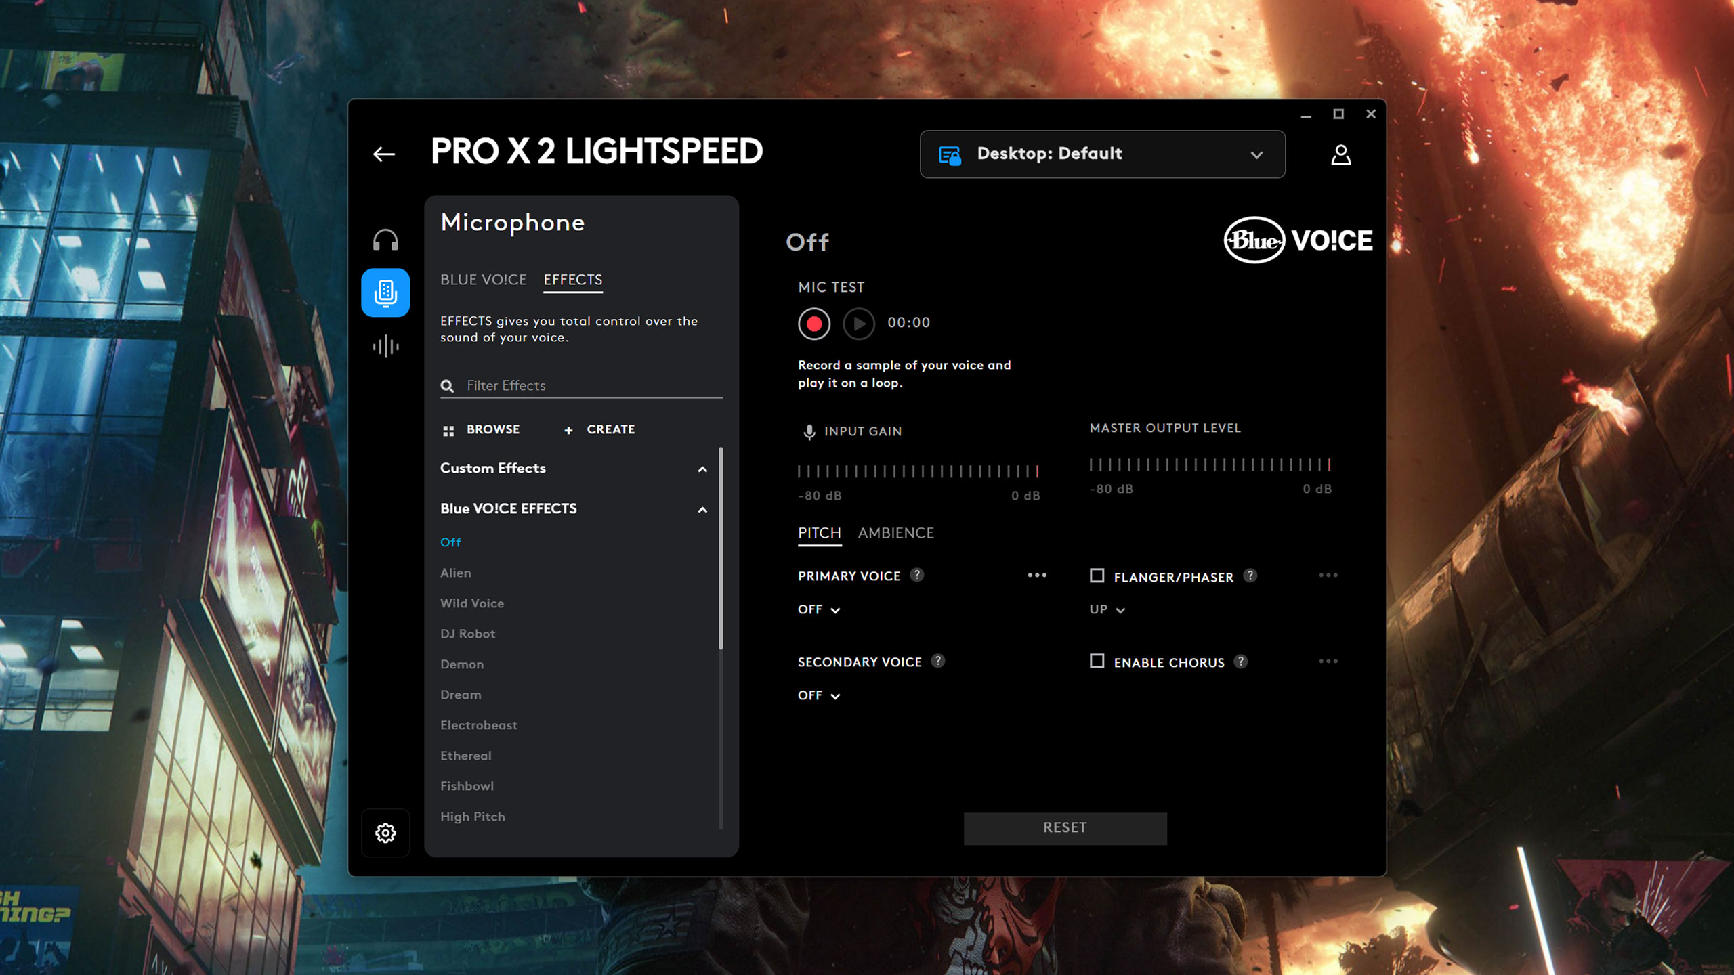Viewport: 1734px width, 975px height.
Task: Enable the Flanger/Phaser checkbox
Action: [1097, 576]
